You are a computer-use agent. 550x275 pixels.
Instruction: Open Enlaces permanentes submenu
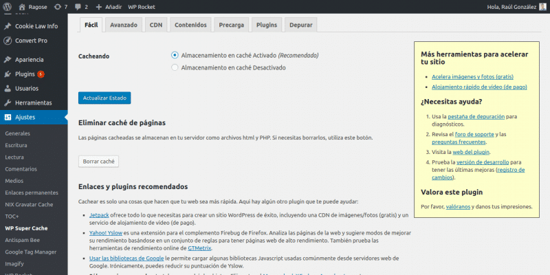pyautogui.click(x=32, y=192)
